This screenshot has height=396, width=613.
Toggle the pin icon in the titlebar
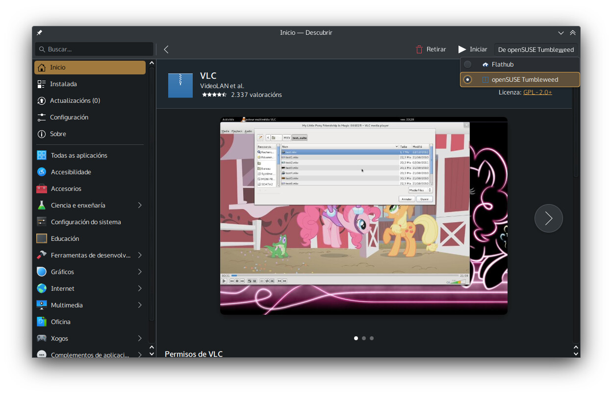[39, 32]
